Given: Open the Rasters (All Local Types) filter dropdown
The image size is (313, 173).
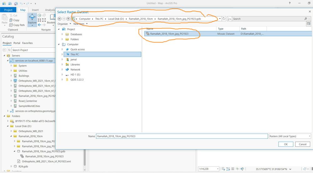Looking at the screenshot, I should click(x=290, y=136).
